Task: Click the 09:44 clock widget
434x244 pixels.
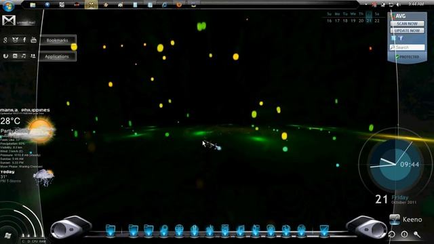Action: click(x=410, y=165)
